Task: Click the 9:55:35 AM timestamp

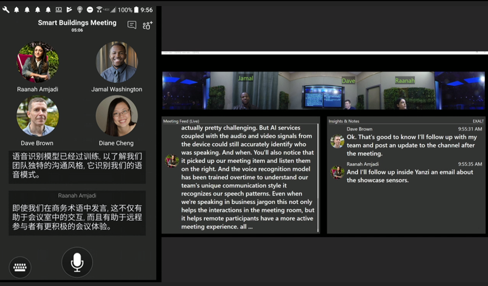Action: tap(470, 164)
